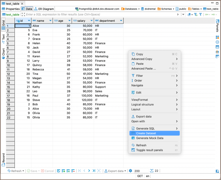221x180 pixels.
Task: Switch to Chart view in left sidebar
Action: [3, 53]
